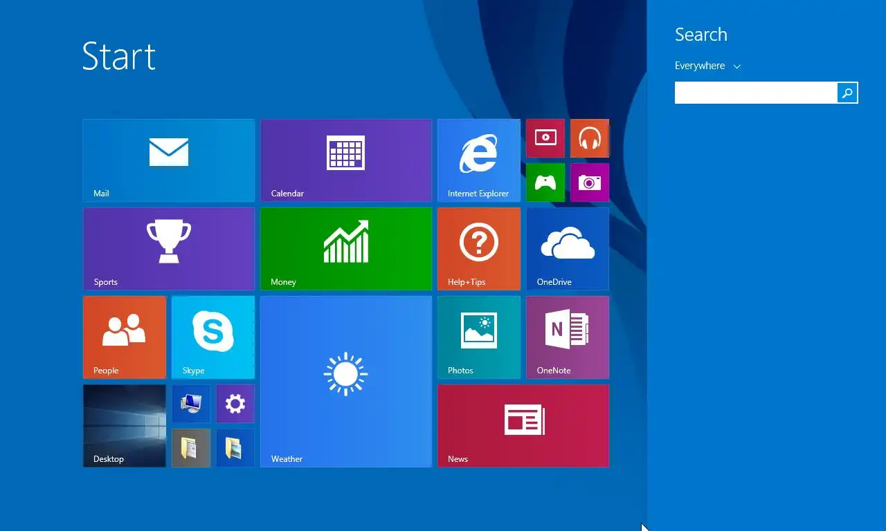Open the People tile
This screenshot has height=531, width=886.
[x=125, y=337]
